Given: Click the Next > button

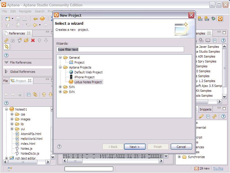Looking at the screenshot, I should pyautogui.click(x=135, y=147).
